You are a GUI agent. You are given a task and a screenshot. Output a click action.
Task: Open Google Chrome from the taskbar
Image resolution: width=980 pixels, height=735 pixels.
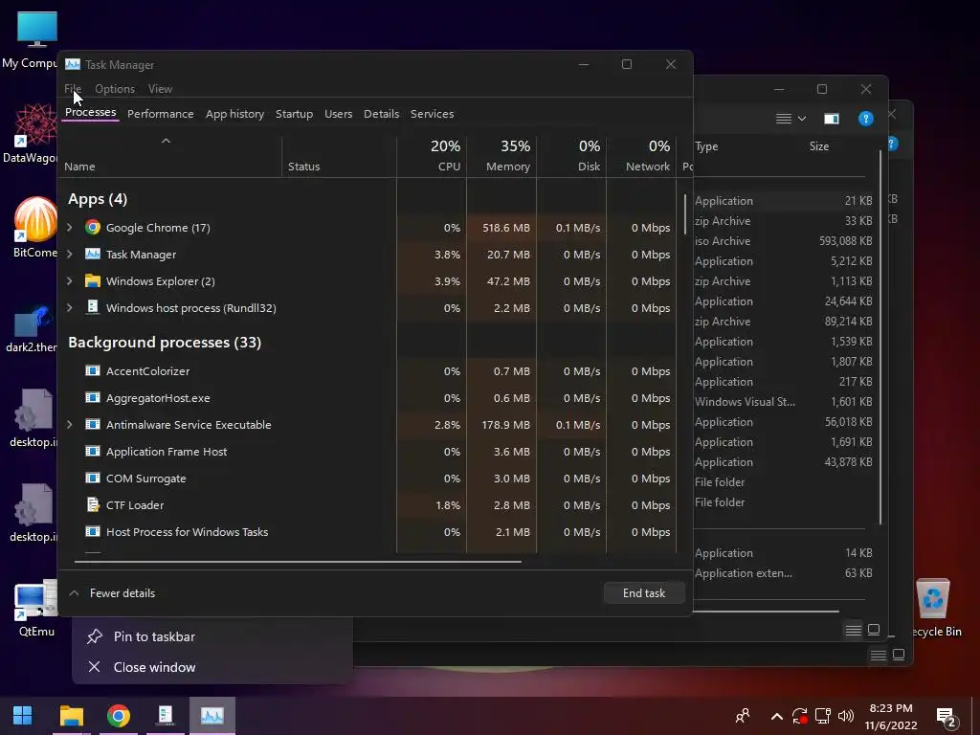[118, 715]
